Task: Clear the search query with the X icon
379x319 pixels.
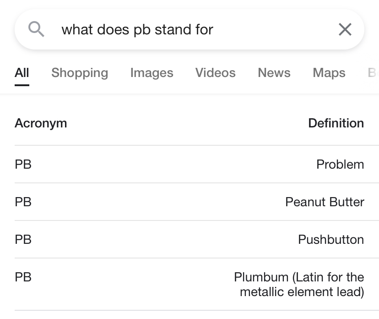Action: (x=345, y=29)
